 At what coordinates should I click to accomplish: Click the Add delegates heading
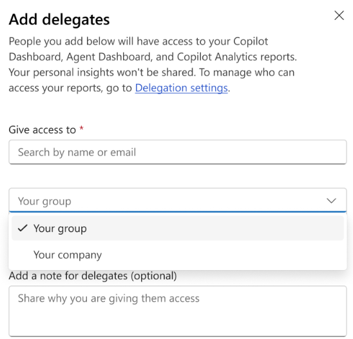coord(59,19)
